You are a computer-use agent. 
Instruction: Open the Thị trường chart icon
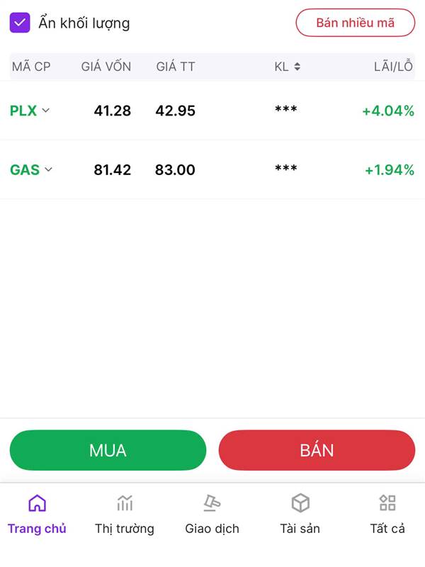click(x=125, y=504)
